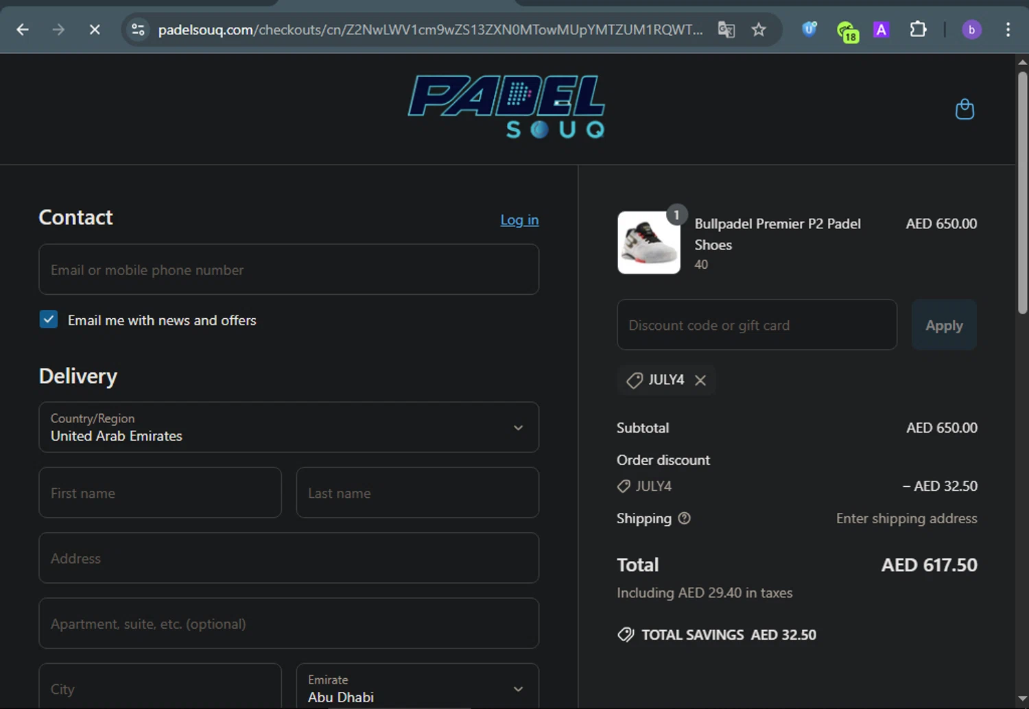1029x709 pixels.
Task: Open the browser profile avatar
Action: coord(971,29)
